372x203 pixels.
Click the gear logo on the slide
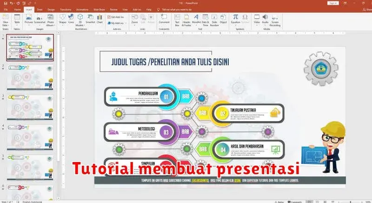pyautogui.click(x=321, y=69)
